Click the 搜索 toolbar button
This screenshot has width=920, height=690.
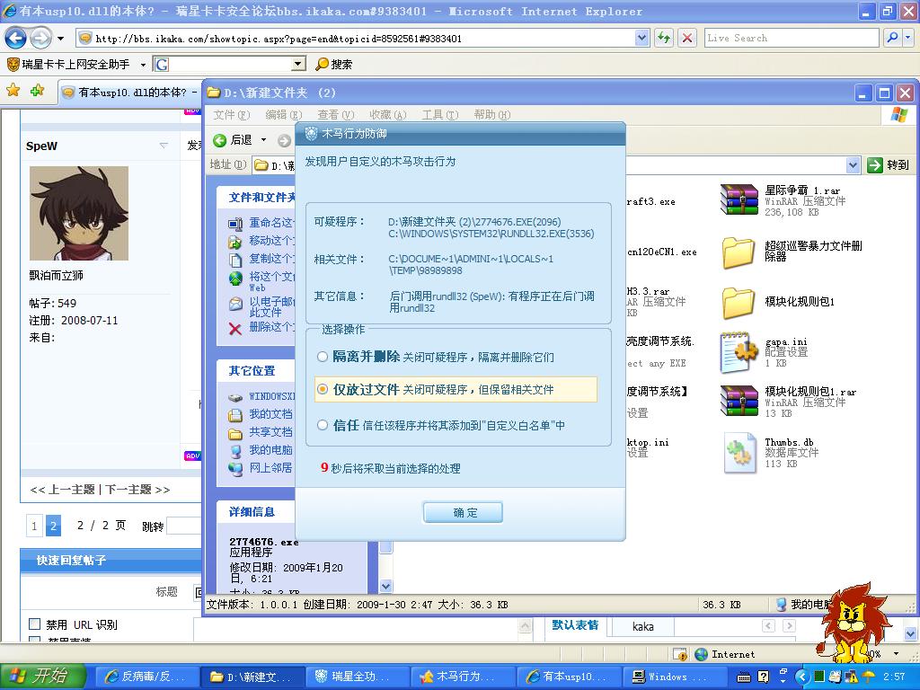point(334,64)
